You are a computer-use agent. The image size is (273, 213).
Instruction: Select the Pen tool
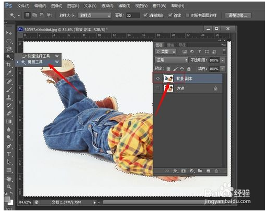(9, 146)
